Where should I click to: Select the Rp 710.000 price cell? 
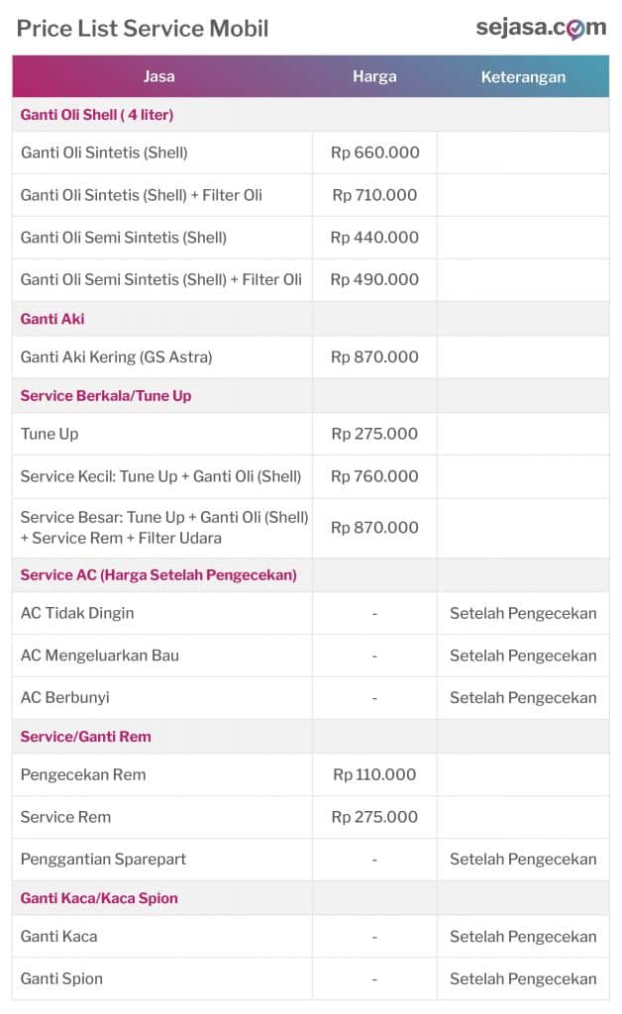[374, 195]
